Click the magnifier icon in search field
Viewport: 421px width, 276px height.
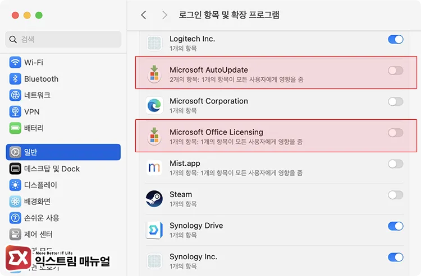[x=13, y=39]
